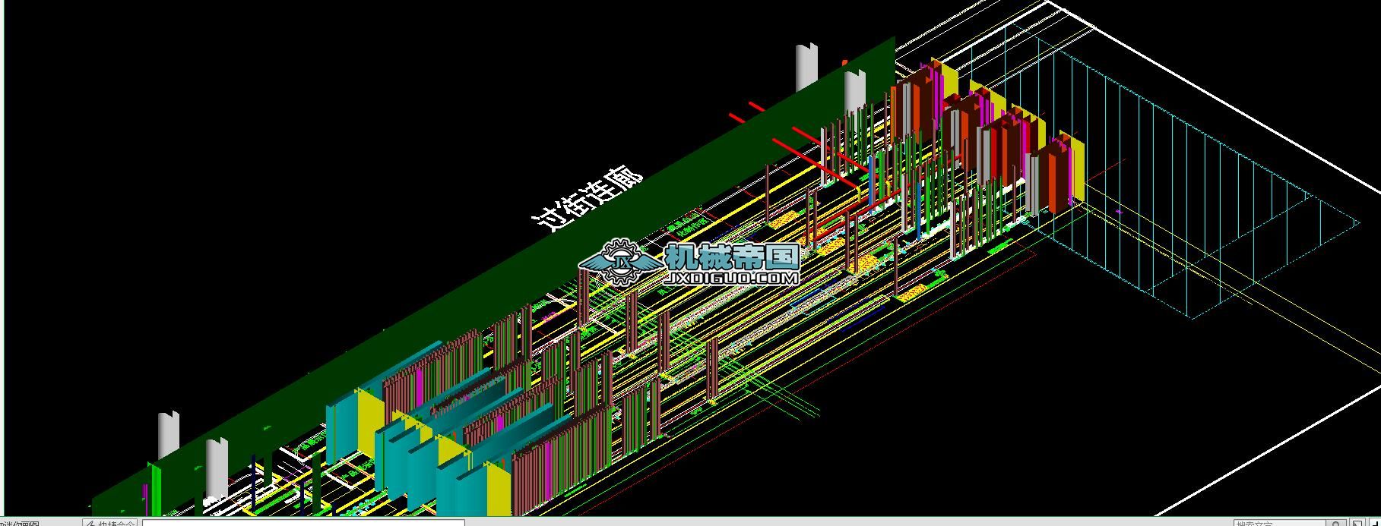Click the magnifier search icon
1381x526 pixels.
tap(1335, 523)
